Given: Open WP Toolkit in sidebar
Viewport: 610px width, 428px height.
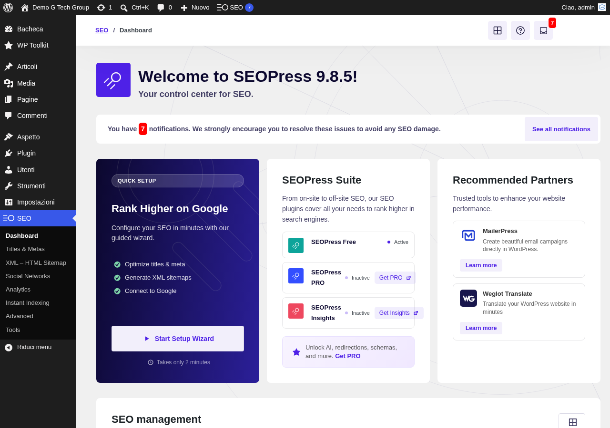Looking at the screenshot, I should click(x=38, y=45).
